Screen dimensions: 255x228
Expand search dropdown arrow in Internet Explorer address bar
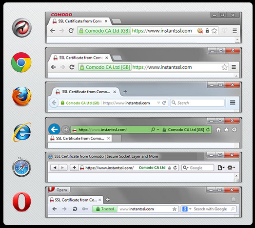[x=158, y=130]
